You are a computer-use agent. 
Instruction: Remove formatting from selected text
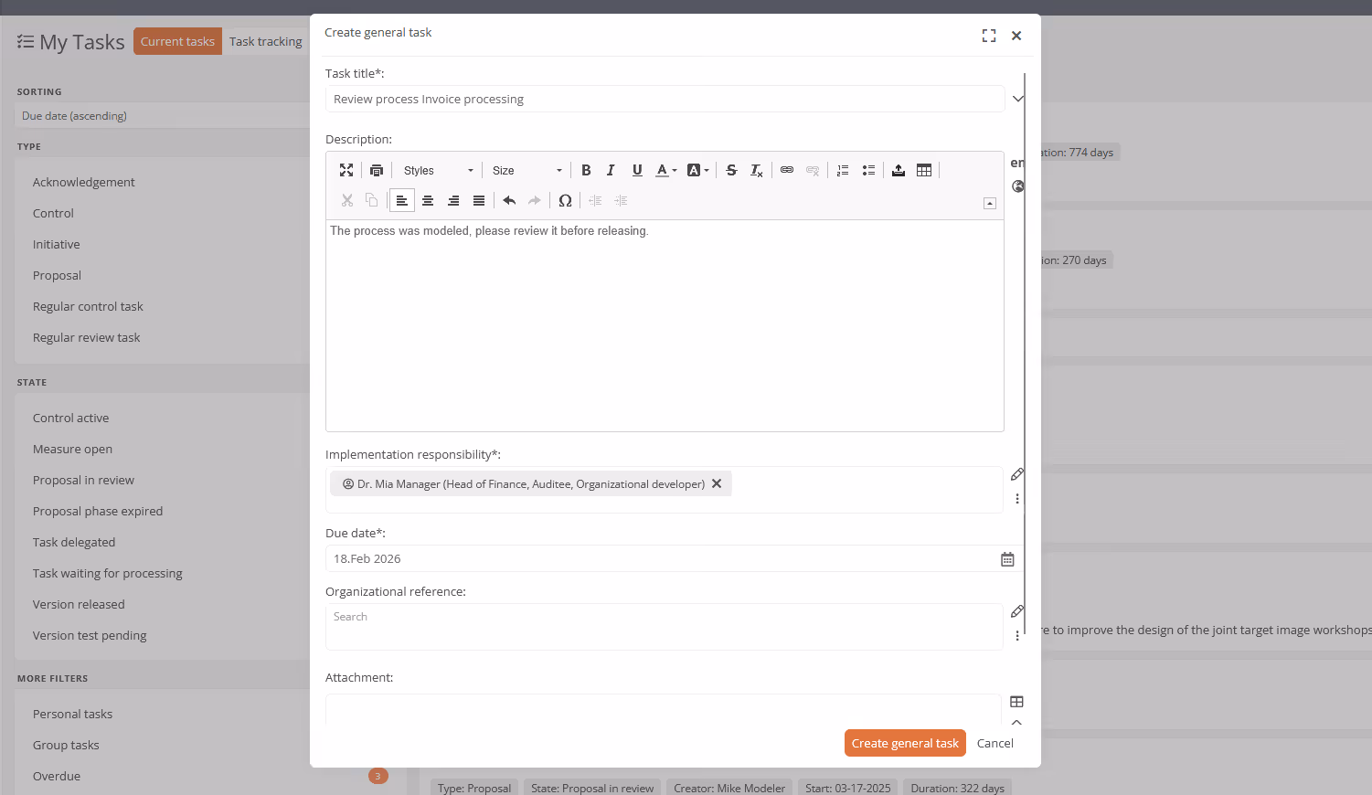tap(757, 170)
